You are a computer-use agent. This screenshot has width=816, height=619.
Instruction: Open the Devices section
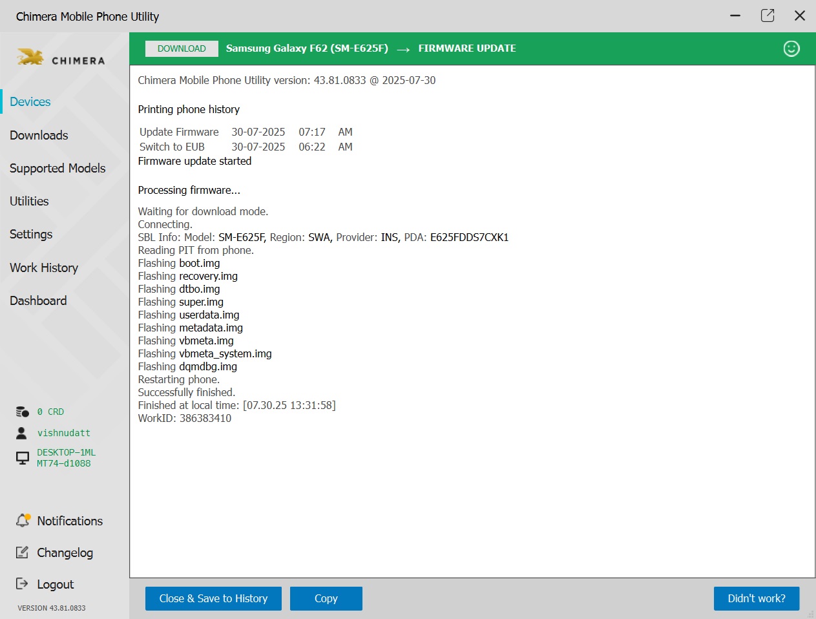tap(30, 101)
